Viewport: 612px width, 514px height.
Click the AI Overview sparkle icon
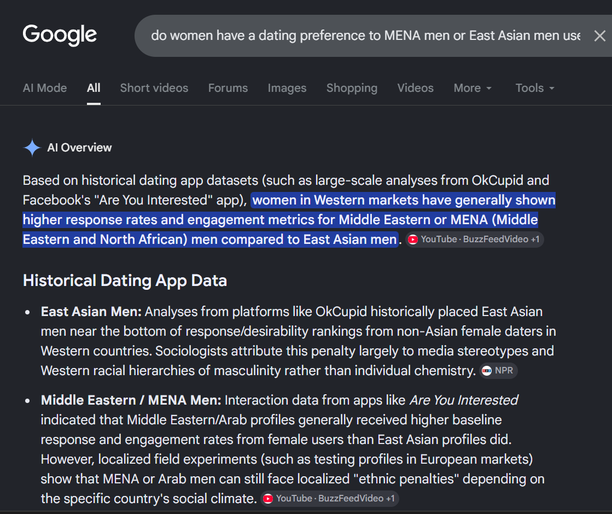point(32,148)
